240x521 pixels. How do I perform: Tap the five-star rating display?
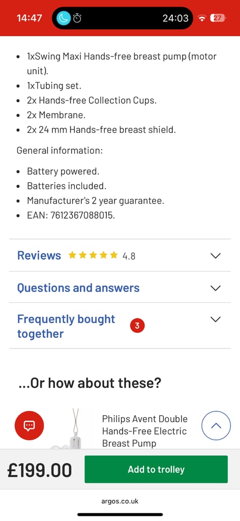click(93, 255)
